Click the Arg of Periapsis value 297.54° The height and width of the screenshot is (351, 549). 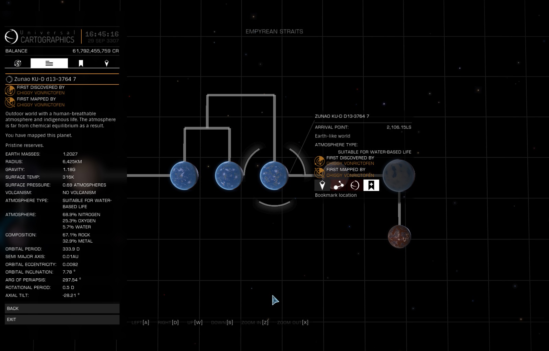72,280
